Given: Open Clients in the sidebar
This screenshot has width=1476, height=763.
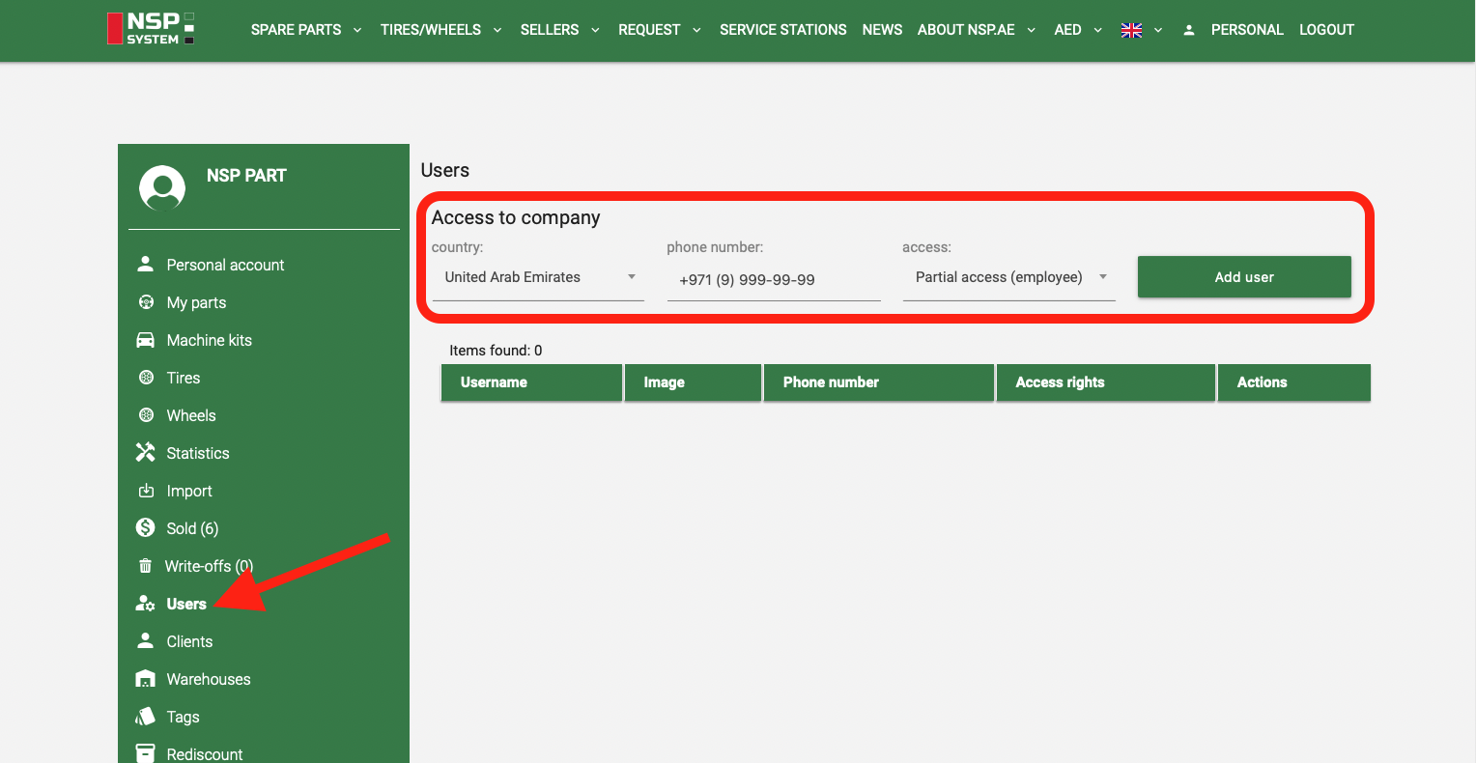Looking at the screenshot, I should (x=189, y=641).
